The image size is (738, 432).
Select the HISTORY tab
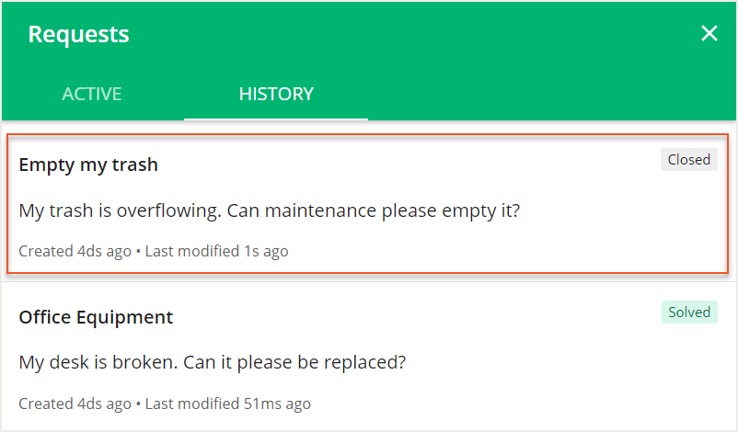click(x=276, y=94)
